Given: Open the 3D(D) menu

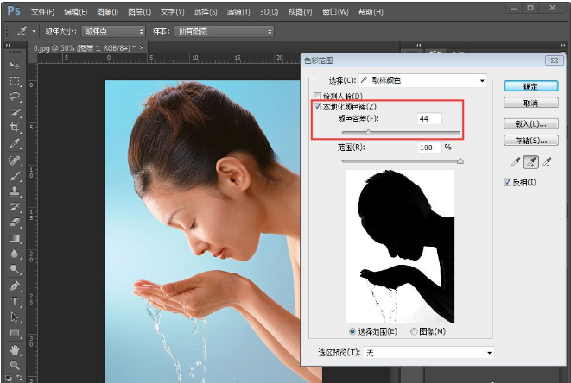Looking at the screenshot, I should 270,11.
